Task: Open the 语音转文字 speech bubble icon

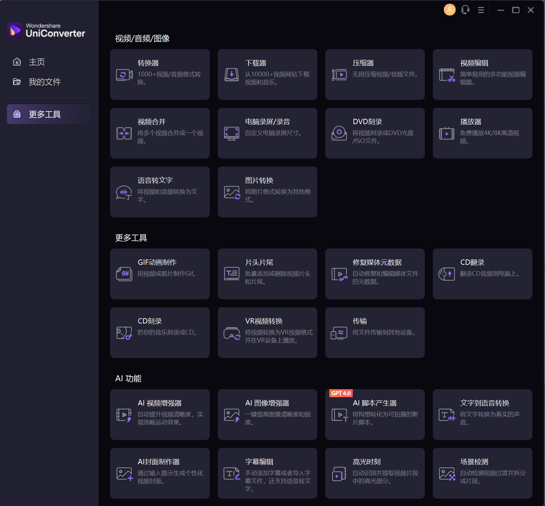Action: click(124, 192)
